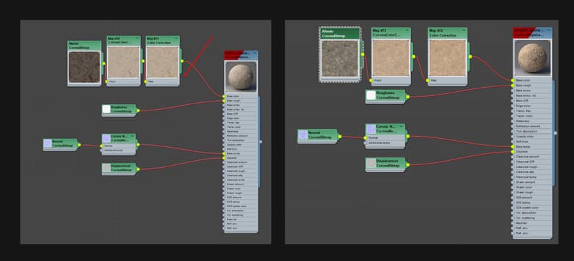574x261 pixels.
Task: Select the sphere material preview in right graph
Action: pyautogui.click(x=533, y=58)
